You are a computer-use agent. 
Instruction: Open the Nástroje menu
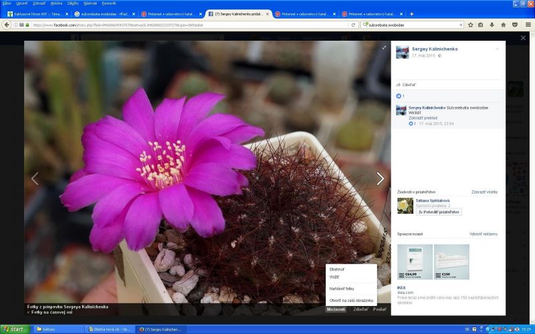tap(90, 3)
